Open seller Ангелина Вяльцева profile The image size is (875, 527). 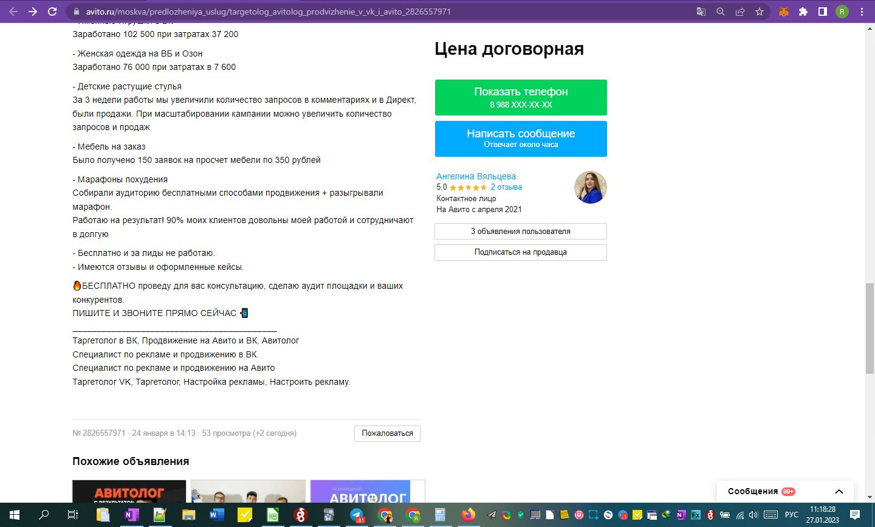tap(476, 176)
